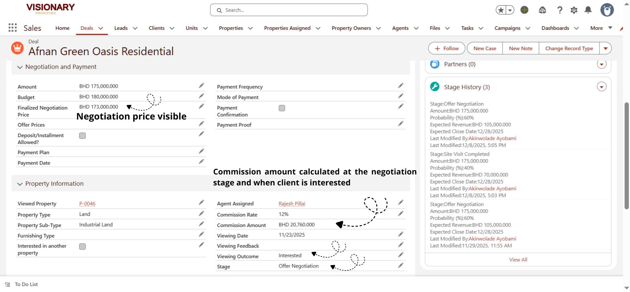Open the App Launcher grid icon

[13, 28]
